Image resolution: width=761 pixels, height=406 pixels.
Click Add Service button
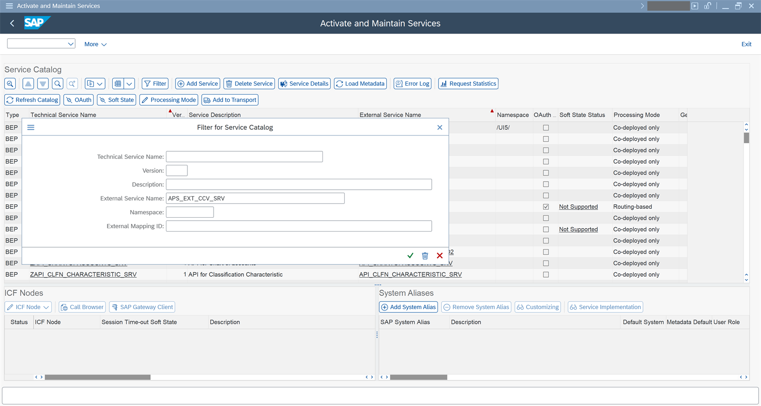(197, 84)
